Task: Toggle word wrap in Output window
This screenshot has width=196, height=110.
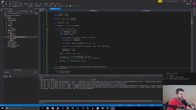Action: tap(95, 80)
